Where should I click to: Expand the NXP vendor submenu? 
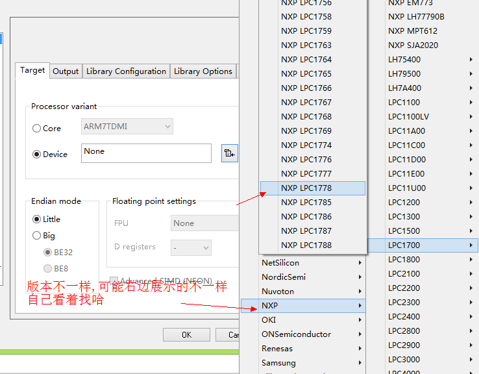(x=303, y=306)
